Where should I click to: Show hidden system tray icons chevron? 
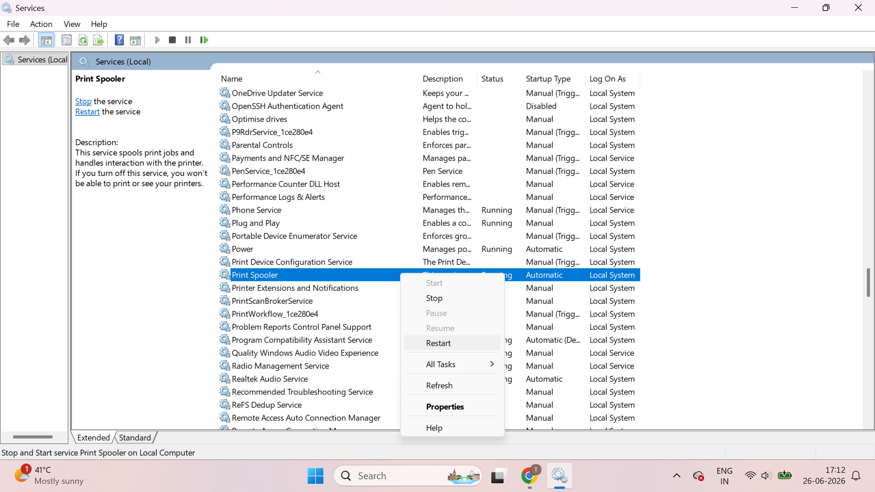click(677, 476)
